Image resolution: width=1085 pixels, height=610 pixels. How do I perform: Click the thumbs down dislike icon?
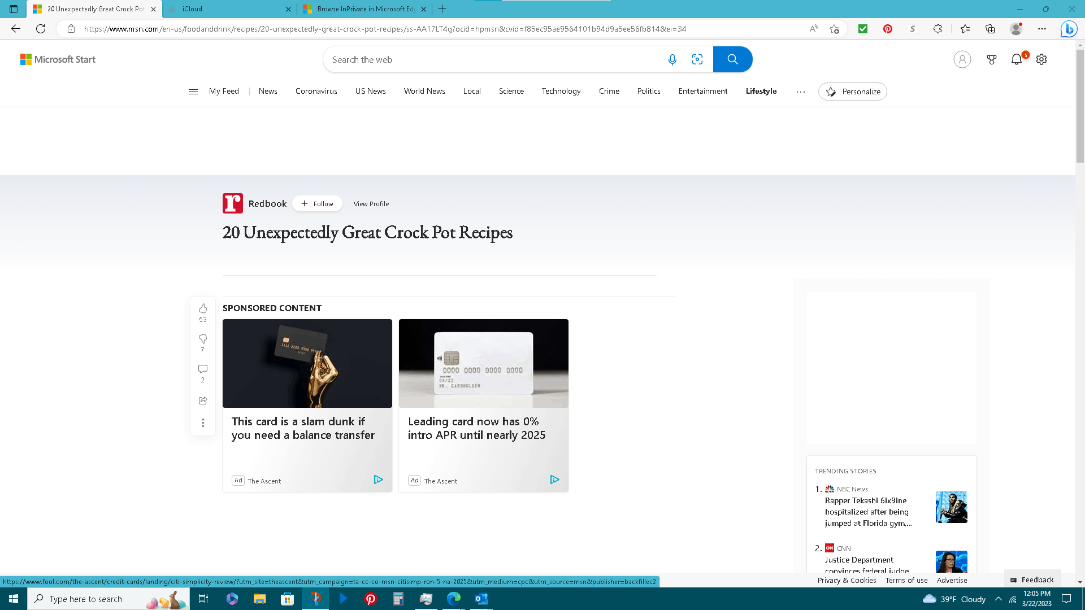(x=203, y=339)
